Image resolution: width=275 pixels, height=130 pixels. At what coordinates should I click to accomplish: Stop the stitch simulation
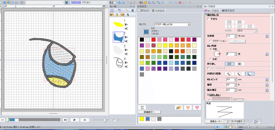click(x=85, y=120)
